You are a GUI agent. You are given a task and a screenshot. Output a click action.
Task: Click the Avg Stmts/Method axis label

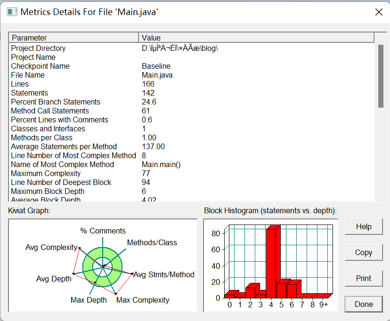164,274
